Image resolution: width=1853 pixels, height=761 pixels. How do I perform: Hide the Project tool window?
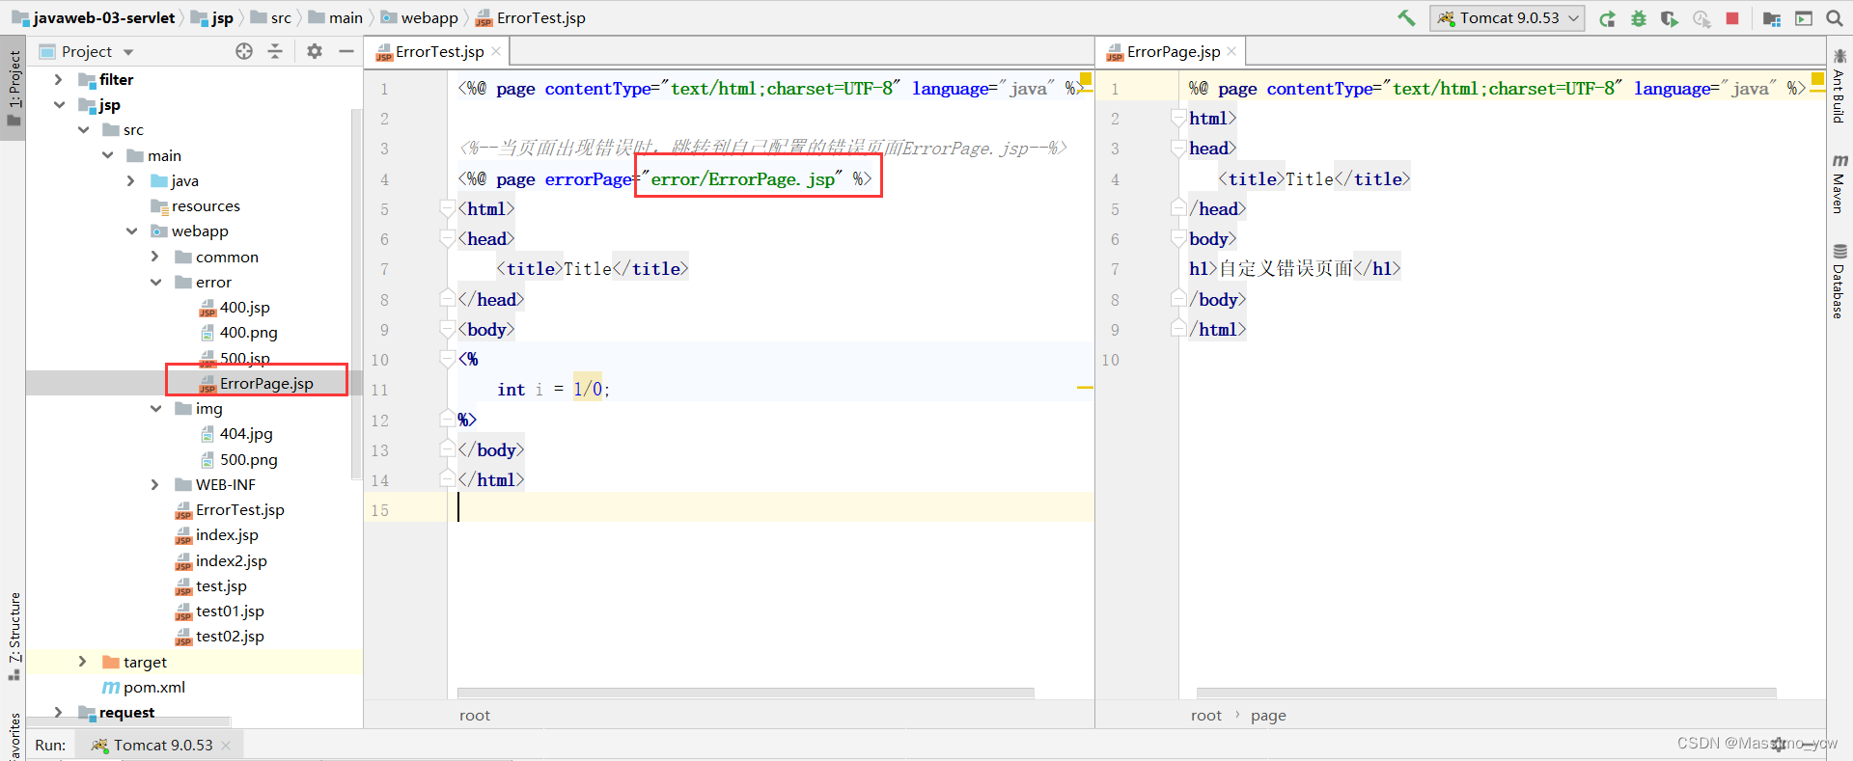(x=346, y=51)
